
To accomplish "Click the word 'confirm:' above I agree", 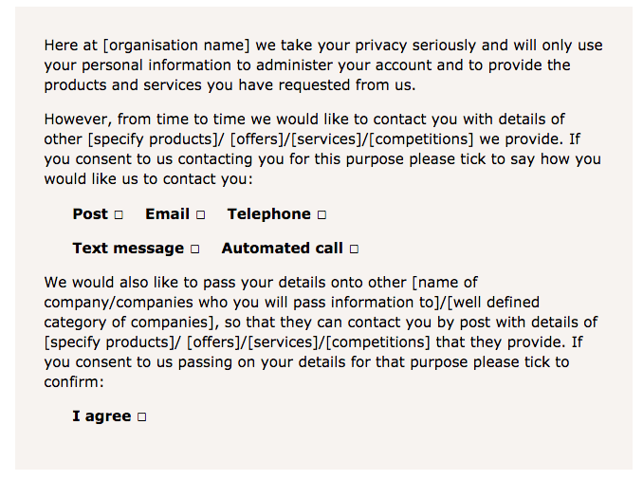I will [74, 382].
